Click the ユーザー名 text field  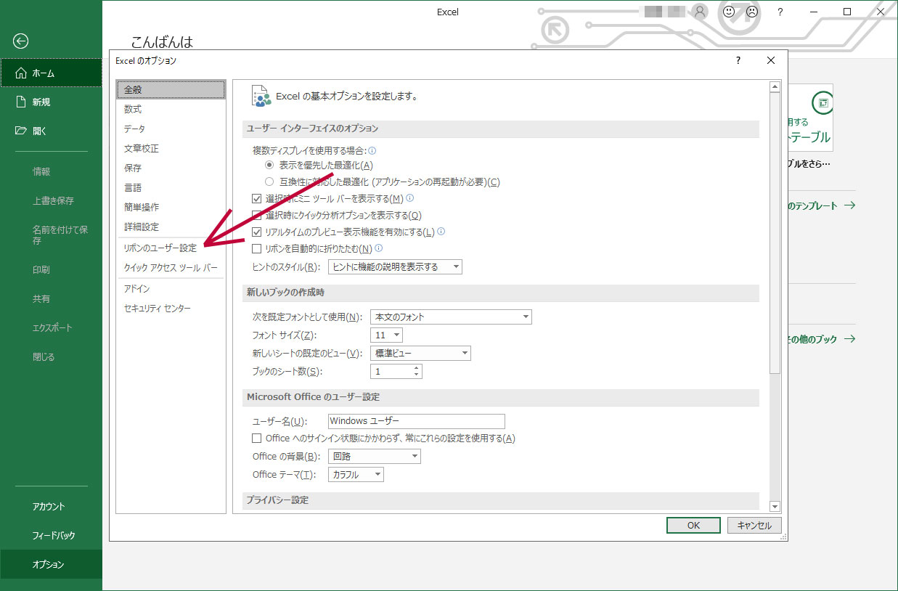[416, 421]
